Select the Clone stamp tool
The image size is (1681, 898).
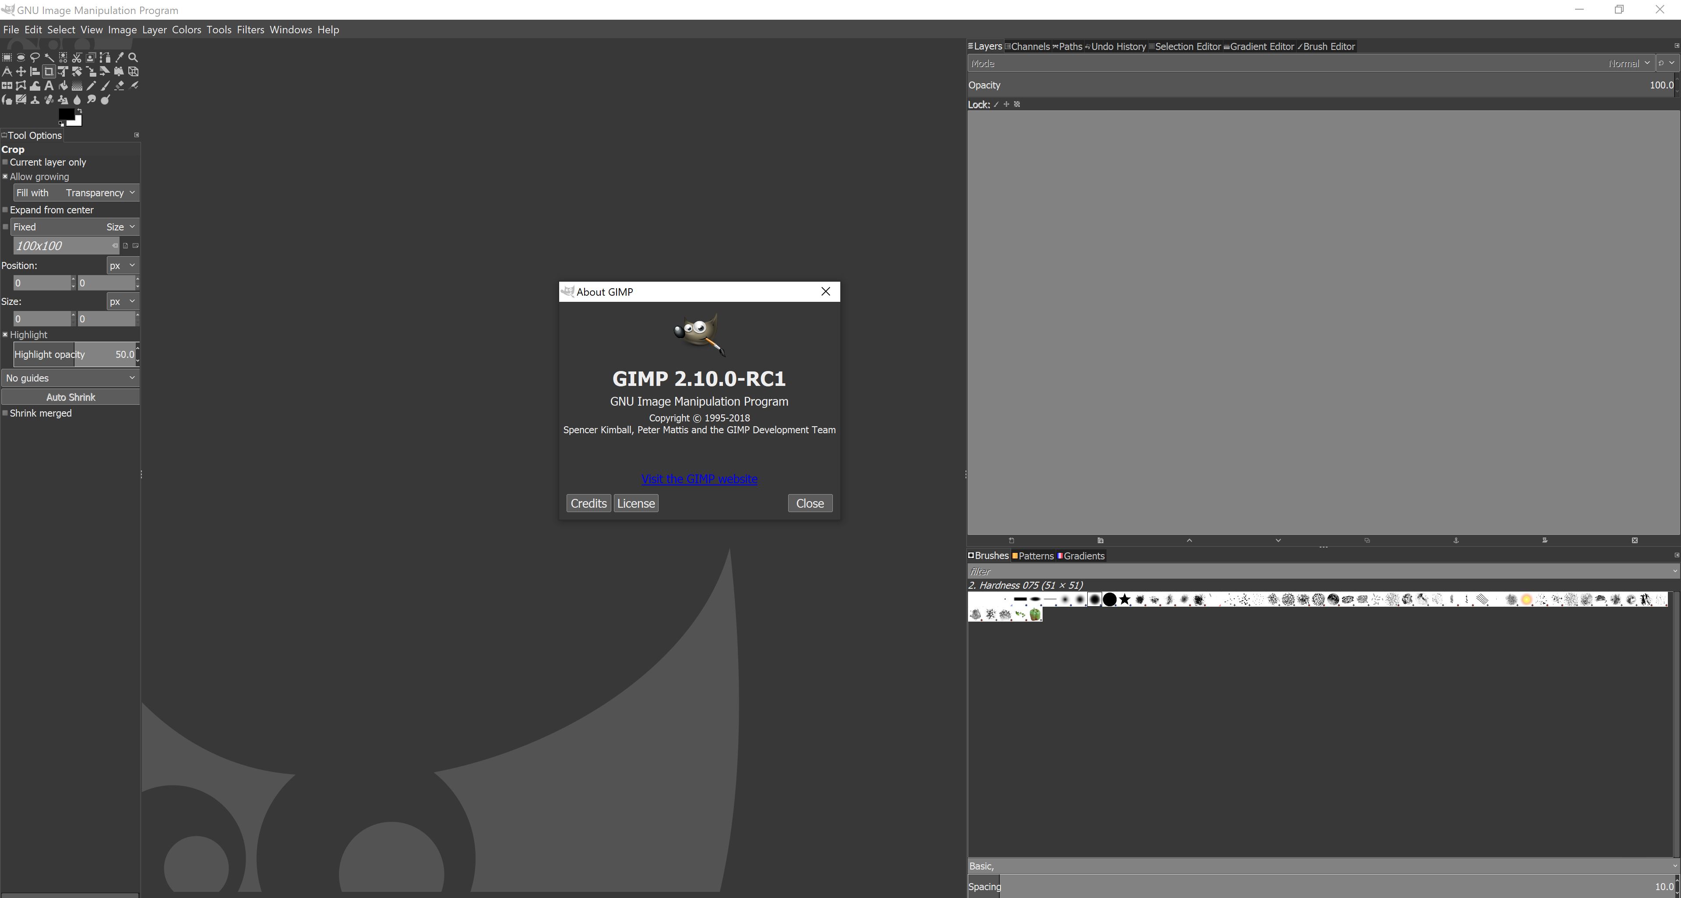[35, 100]
